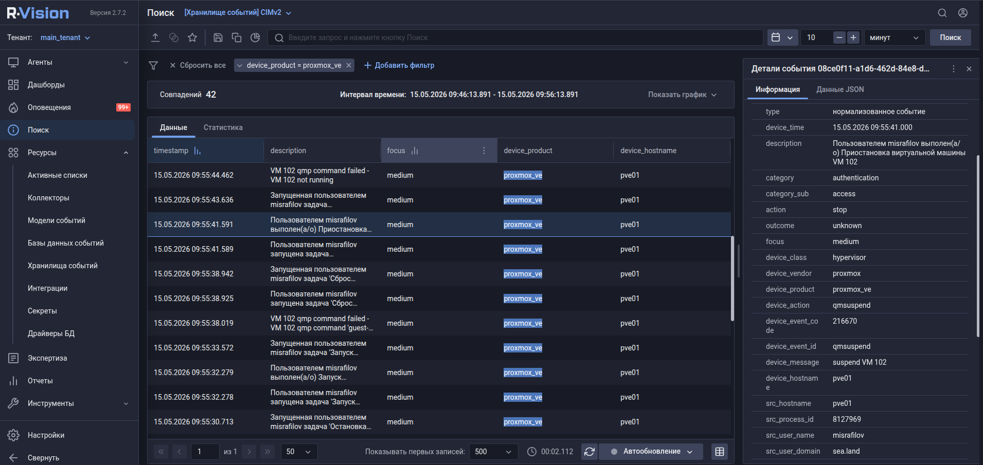Increase interval with plus button

pos(853,38)
